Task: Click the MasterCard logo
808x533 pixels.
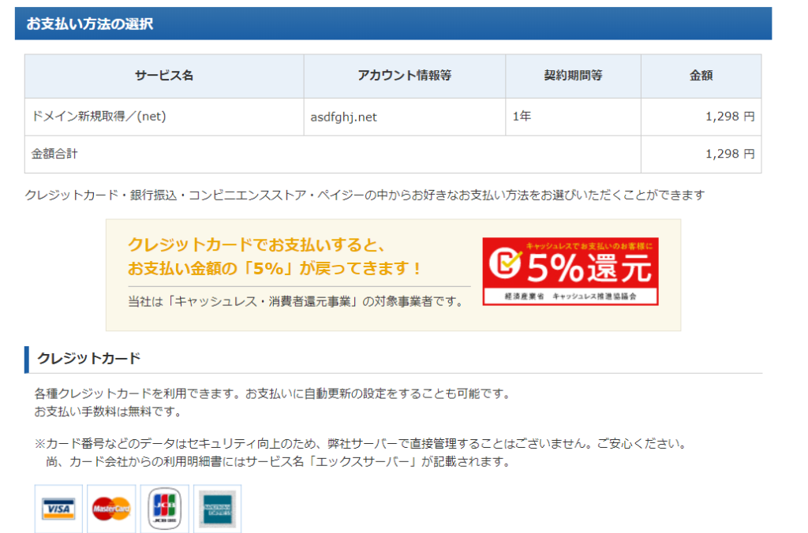Action: [x=111, y=509]
